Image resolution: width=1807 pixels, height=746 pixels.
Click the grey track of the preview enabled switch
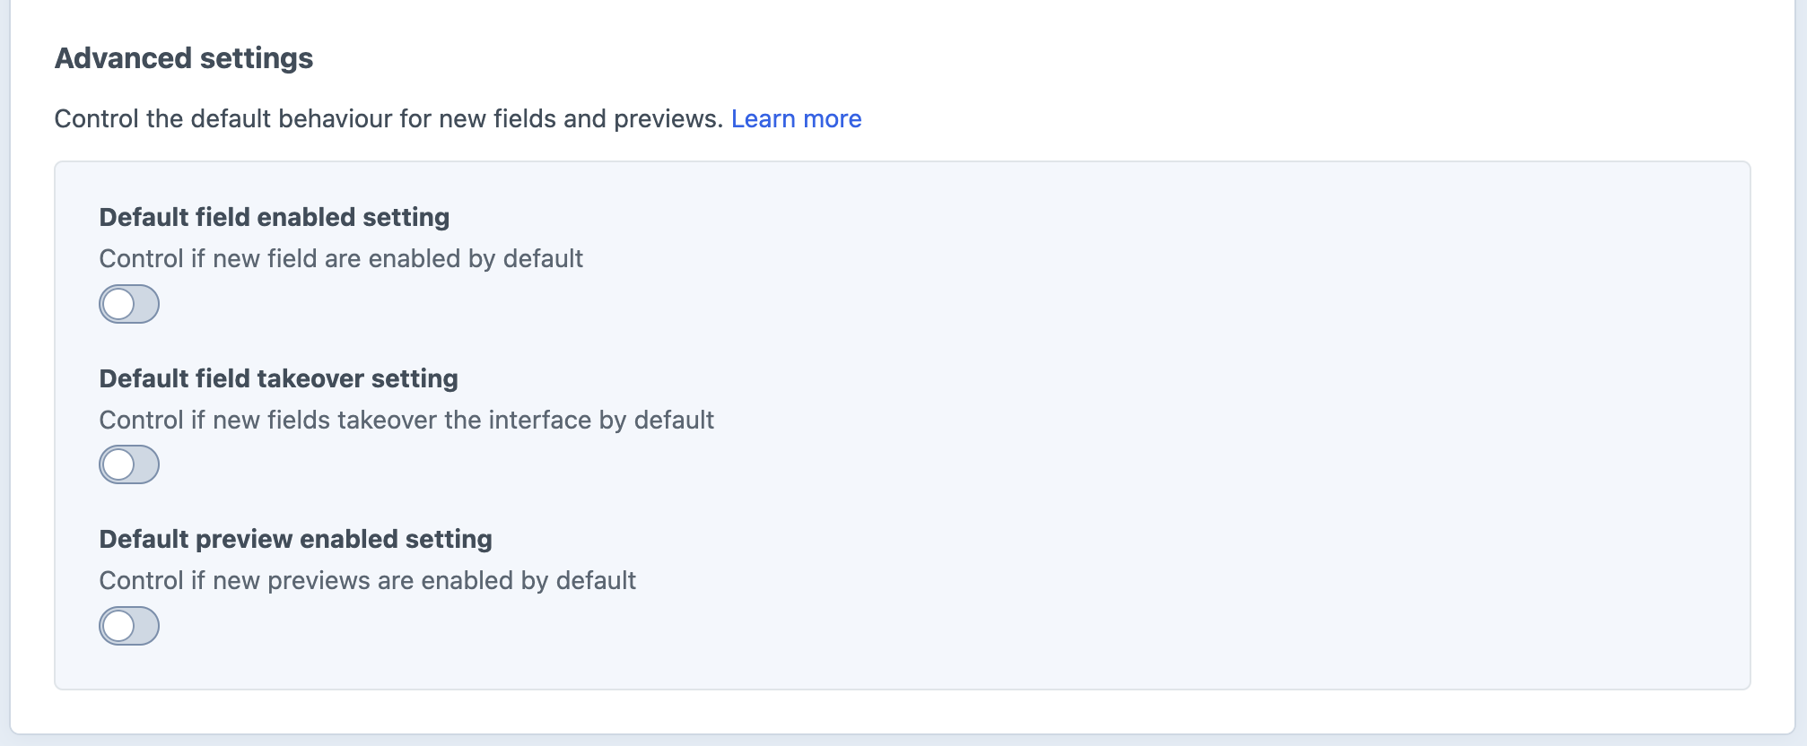146,626
